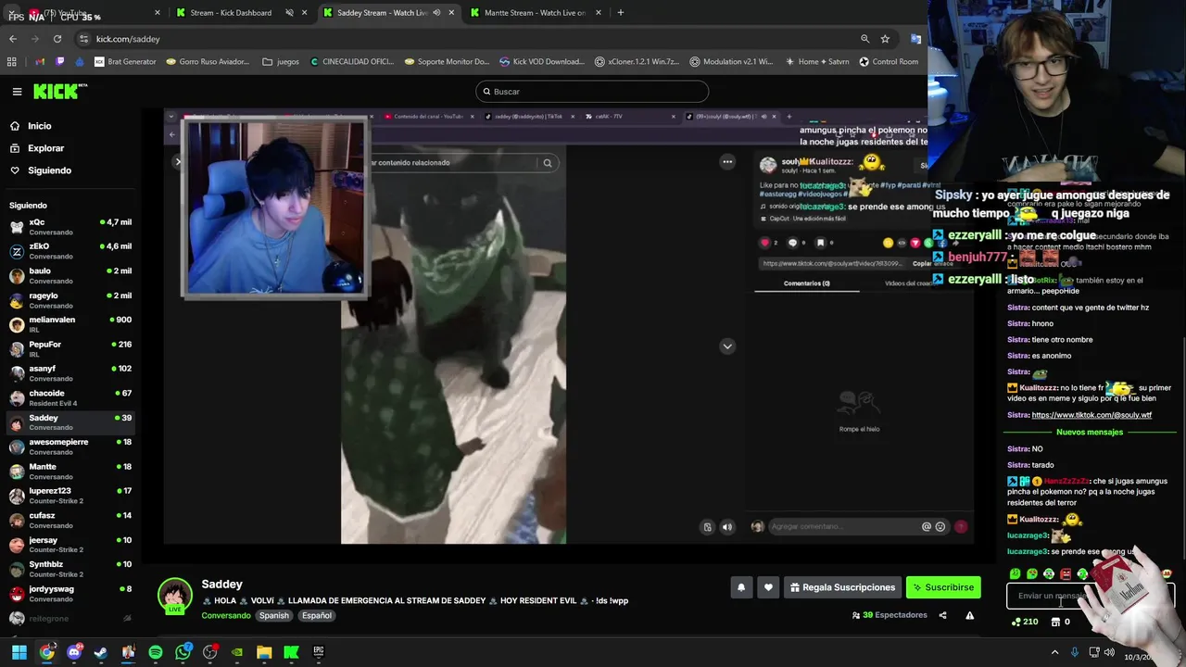The image size is (1186, 667).
Task: Open Steam from the taskbar
Action: click(101, 652)
